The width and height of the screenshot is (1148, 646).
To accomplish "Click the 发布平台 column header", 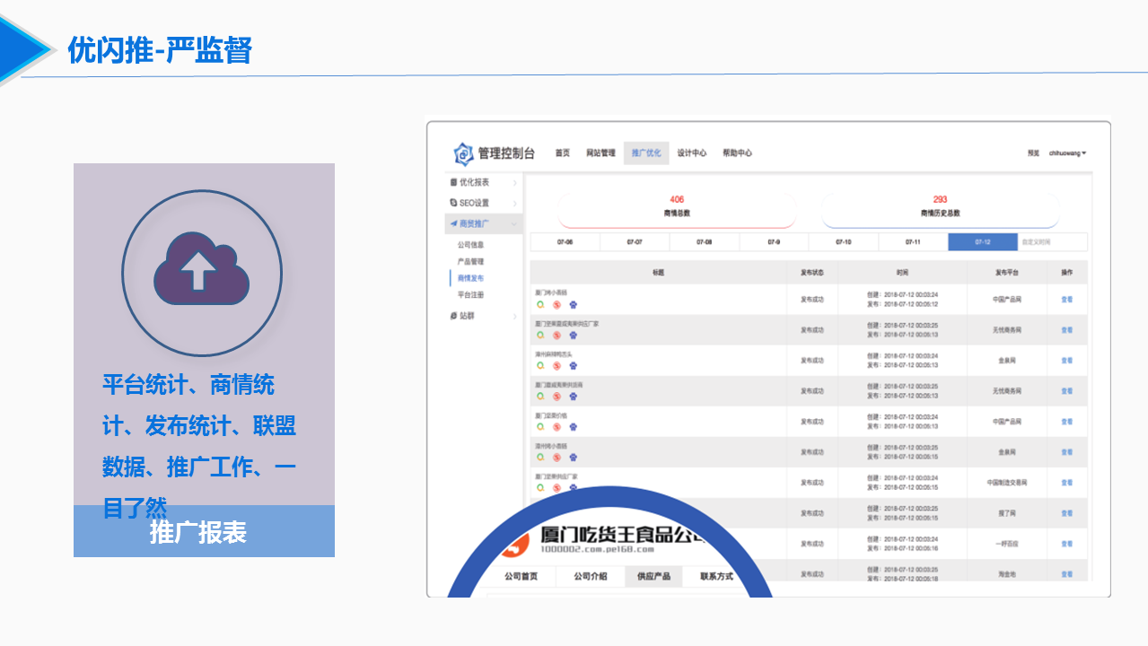I will tap(1006, 272).
